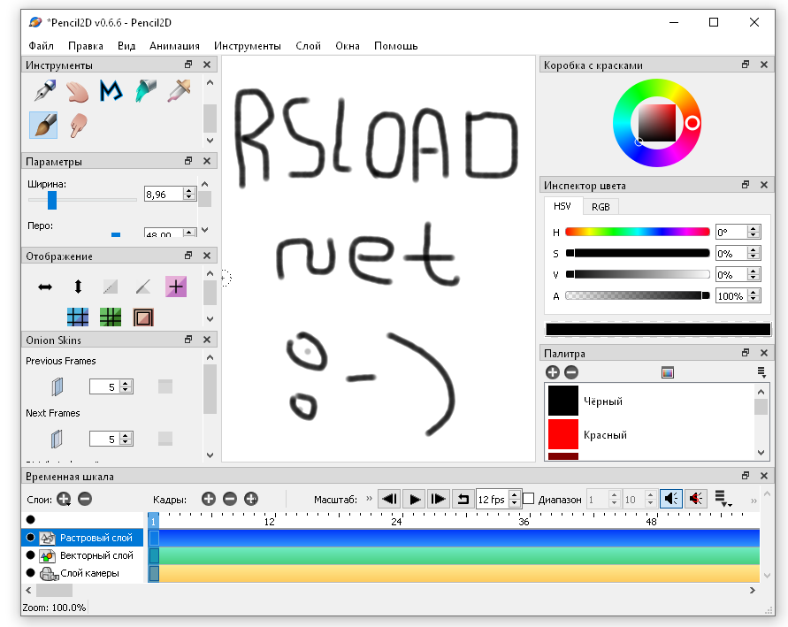Image resolution: width=788 pixels, height=627 pixels.
Task: Expand the timeline toolbar overflow chevron
Action: click(x=754, y=501)
